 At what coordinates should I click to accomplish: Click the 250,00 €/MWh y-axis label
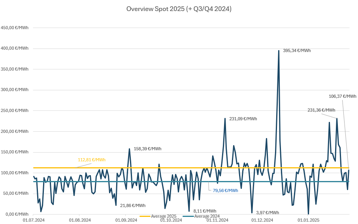click(x=15, y=110)
